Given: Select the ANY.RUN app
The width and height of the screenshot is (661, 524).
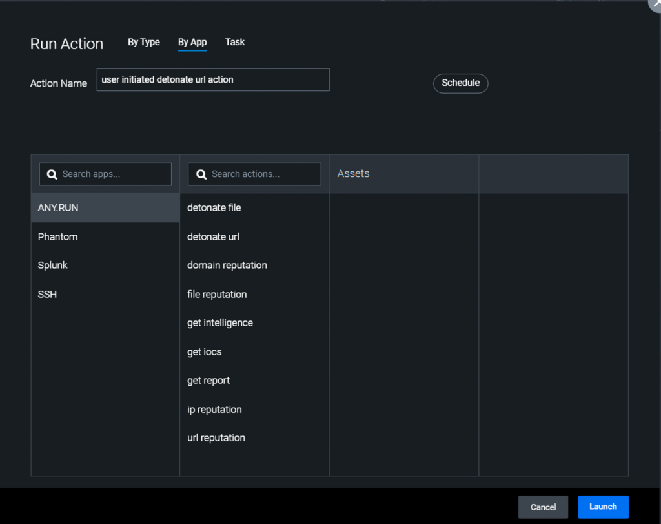Looking at the screenshot, I should (x=58, y=208).
